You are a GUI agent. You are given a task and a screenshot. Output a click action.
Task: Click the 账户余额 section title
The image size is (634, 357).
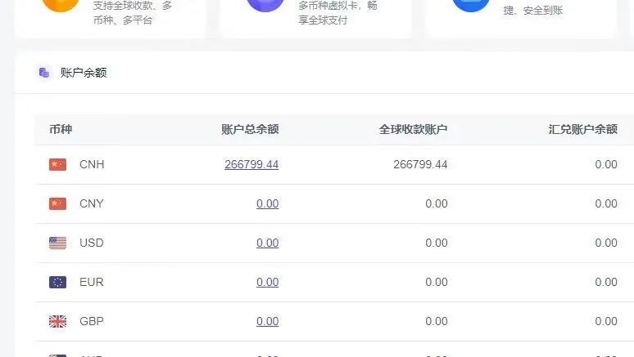pos(84,73)
